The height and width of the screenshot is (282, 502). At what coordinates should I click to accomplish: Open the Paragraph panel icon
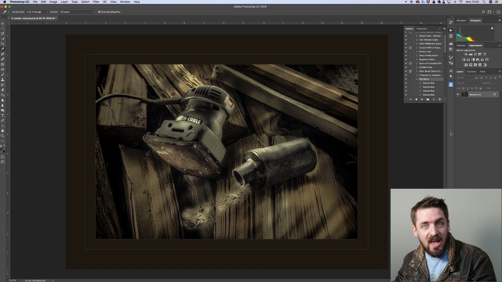[x=451, y=77]
